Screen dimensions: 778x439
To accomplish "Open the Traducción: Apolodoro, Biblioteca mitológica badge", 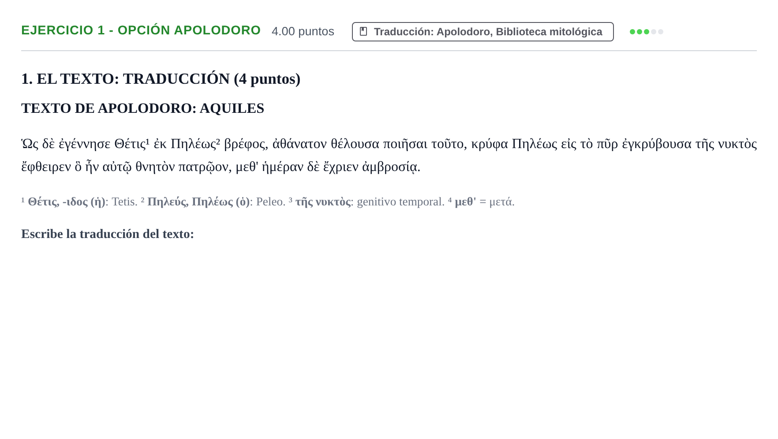I will (483, 32).
